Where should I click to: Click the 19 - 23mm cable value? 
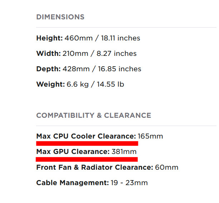(129, 183)
